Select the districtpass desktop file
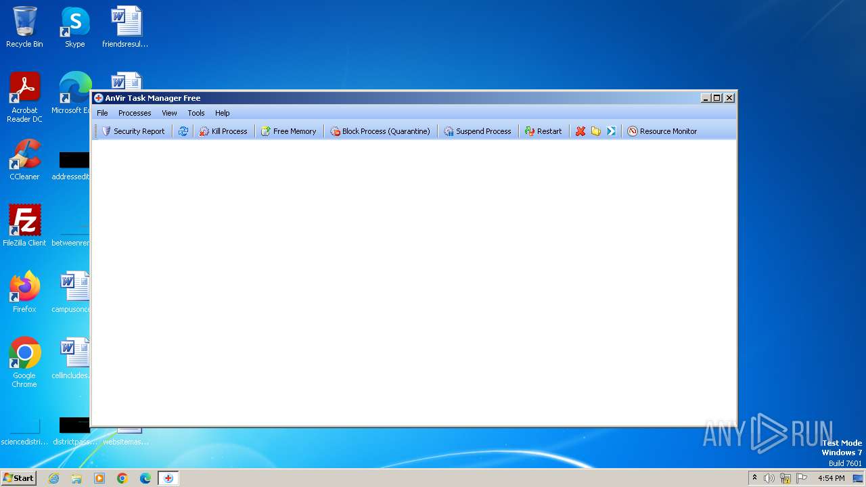866x487 pixels. (x=74, y=431)
